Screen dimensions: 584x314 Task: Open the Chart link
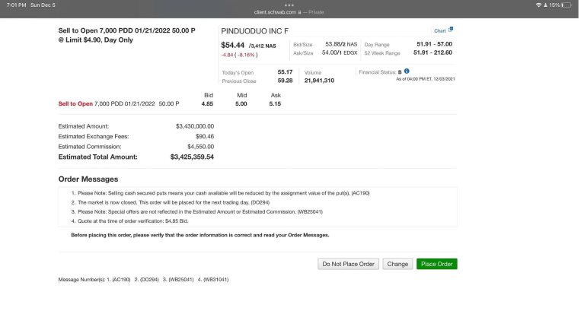pos(439,31)
